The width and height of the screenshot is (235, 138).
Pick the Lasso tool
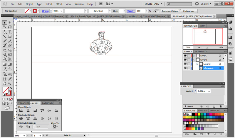[10, 27]
